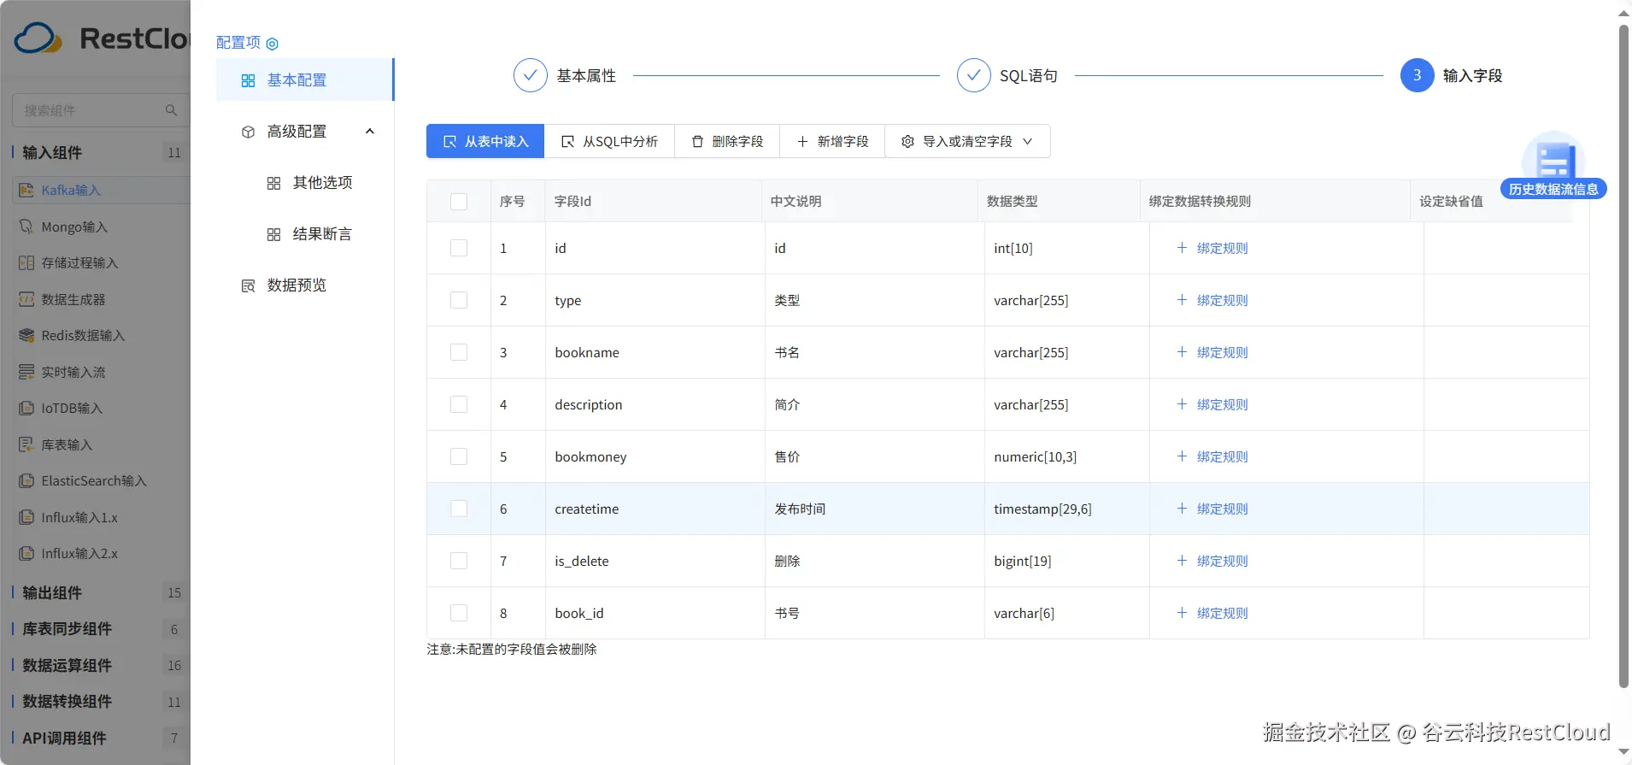Screen dimensions: 1632x765
Task: Click the gear icon on 导入或清空字段
Action: click(x=907, y=142)
